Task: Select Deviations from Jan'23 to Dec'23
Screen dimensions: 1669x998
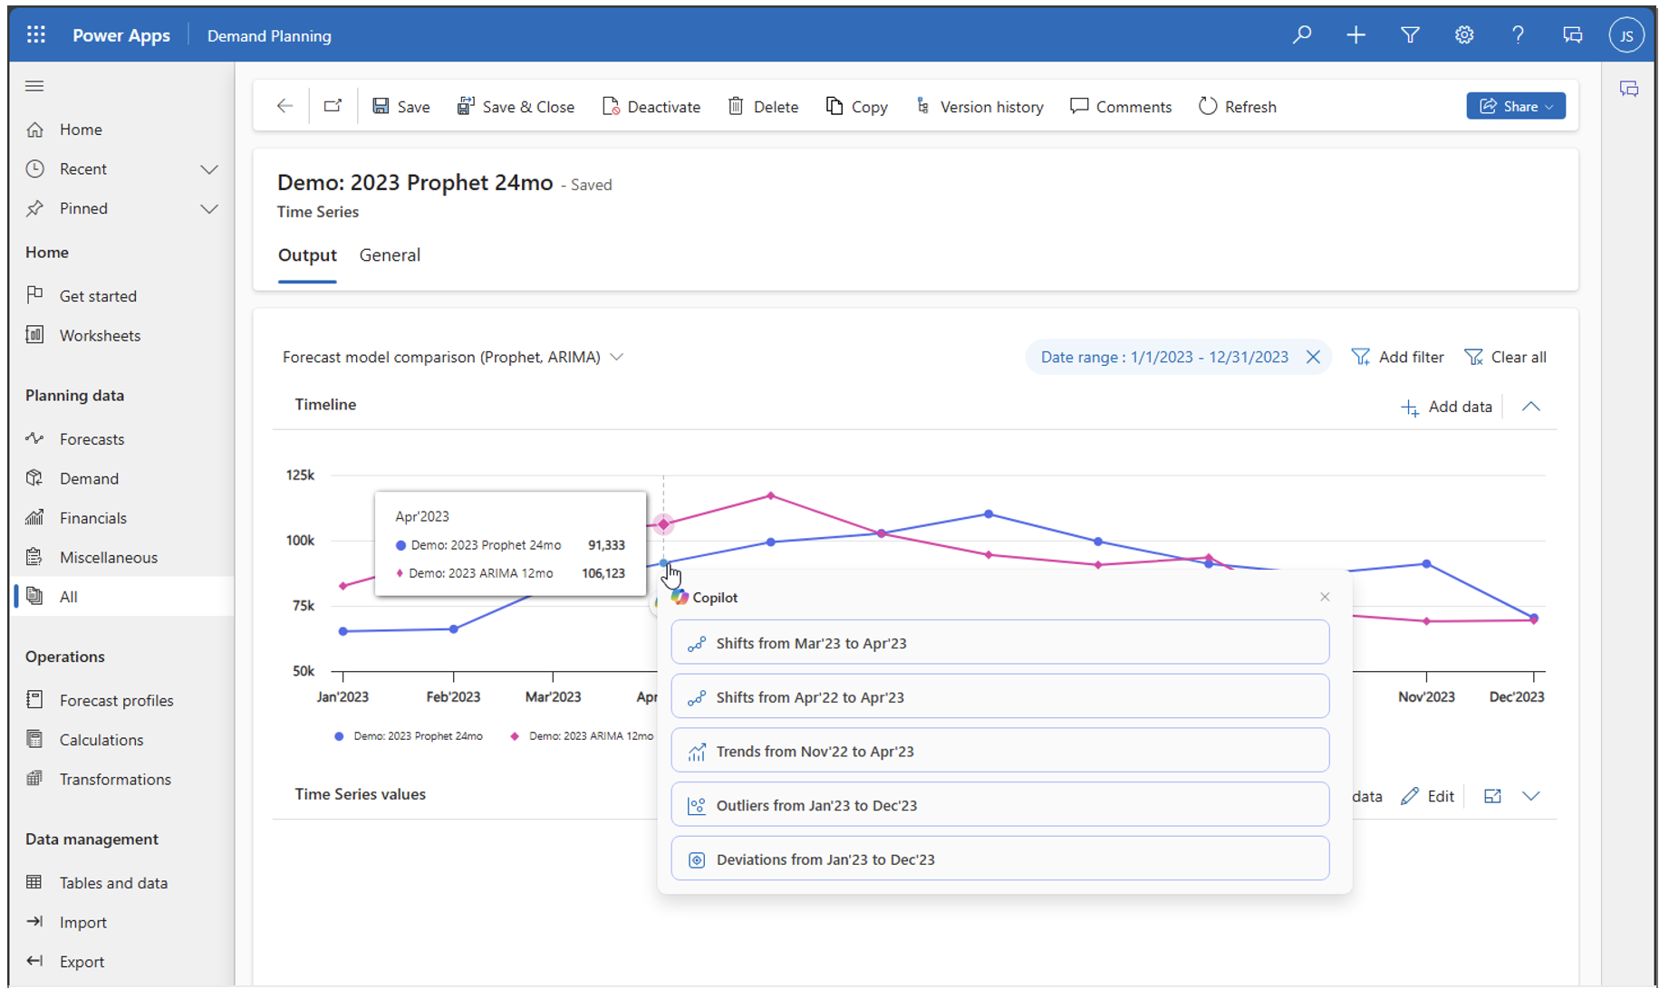Action: [999, 859]
